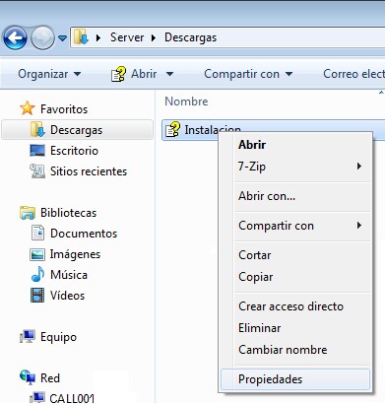Click the Vídeos film icon

coord(37,295)
